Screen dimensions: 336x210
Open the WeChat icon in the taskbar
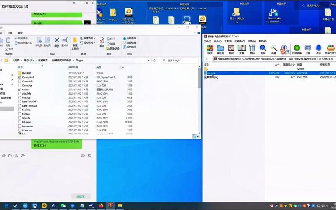[x=63, y=206]
